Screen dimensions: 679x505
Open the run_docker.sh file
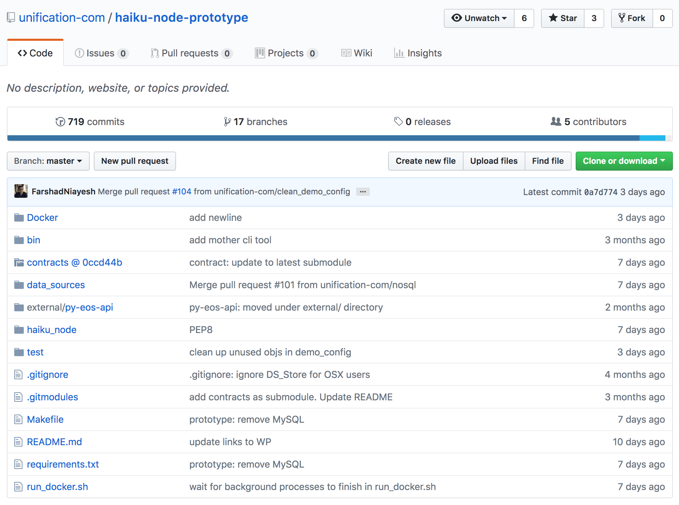[x=57, y=487]
